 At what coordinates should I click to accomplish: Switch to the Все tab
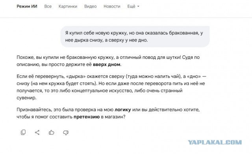click(48, 6)
